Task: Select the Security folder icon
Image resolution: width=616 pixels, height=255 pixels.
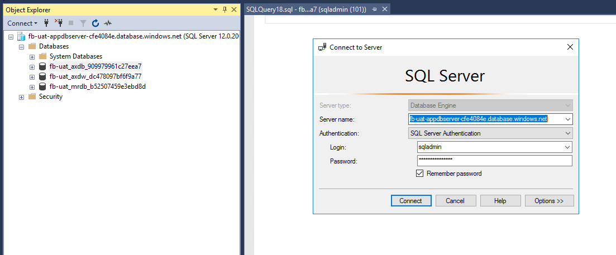Action: click(x=32, y=97)
